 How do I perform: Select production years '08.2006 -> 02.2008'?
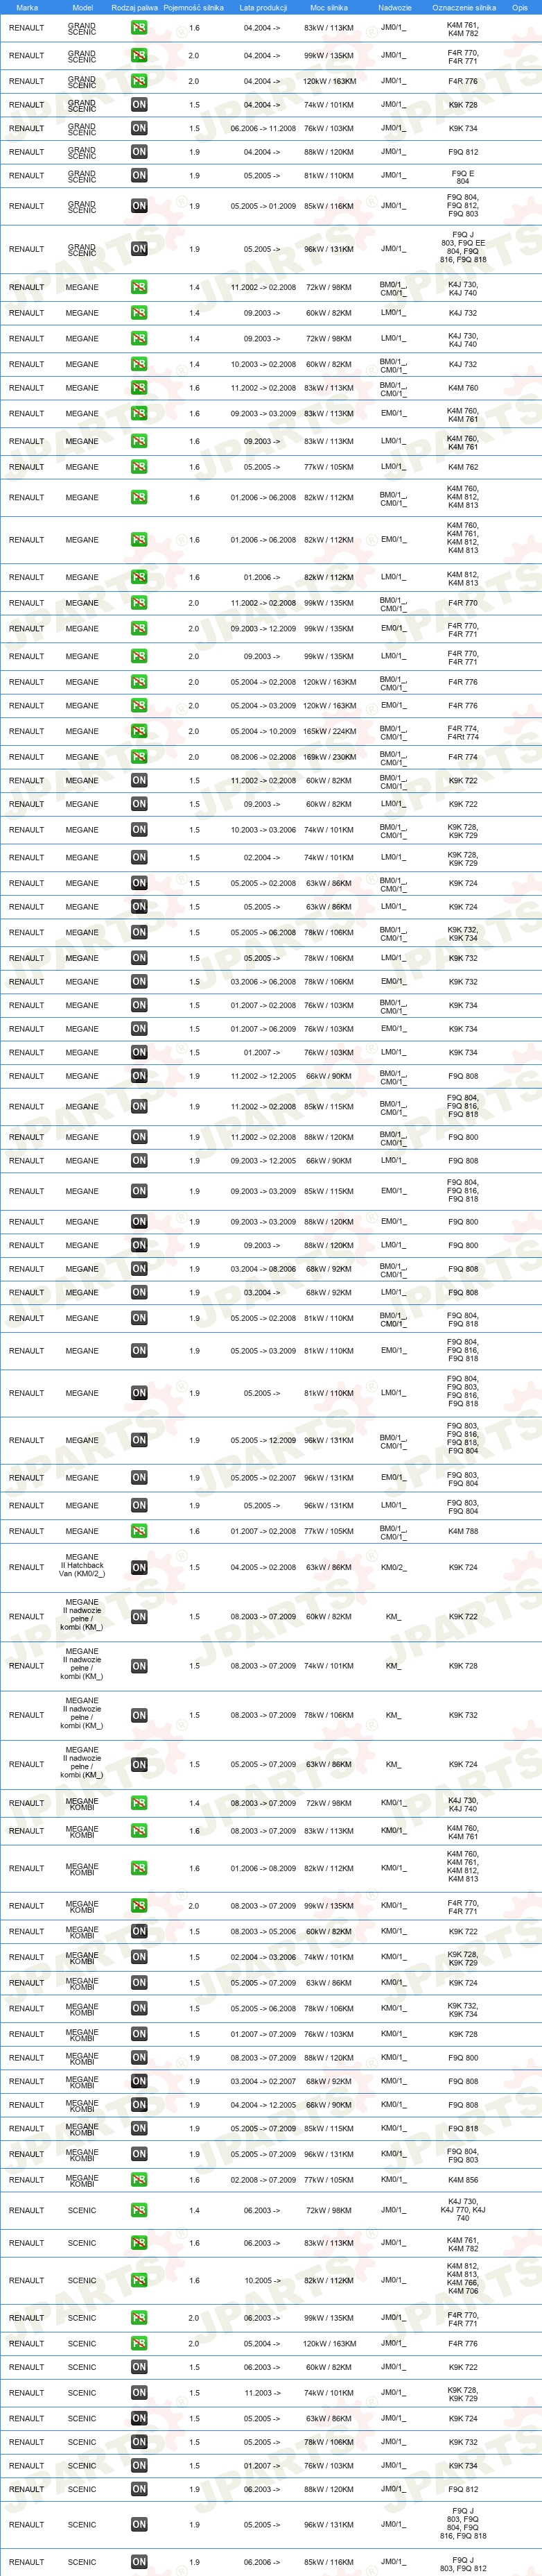click(263, 757)
